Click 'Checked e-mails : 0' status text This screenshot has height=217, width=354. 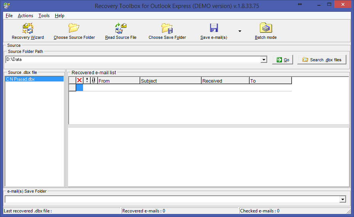[259, 211]
